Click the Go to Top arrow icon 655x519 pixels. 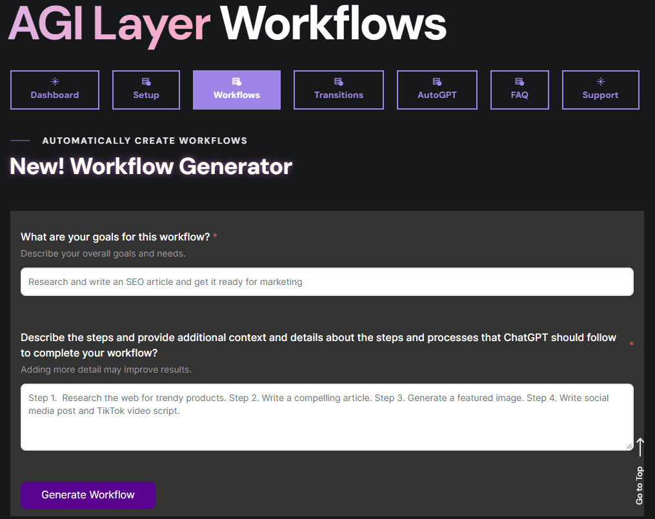pyautogui.click(x=640, y=447)
